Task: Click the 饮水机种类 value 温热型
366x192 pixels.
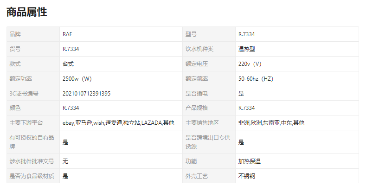Action: pyautogui.click(x=247, y=49)
